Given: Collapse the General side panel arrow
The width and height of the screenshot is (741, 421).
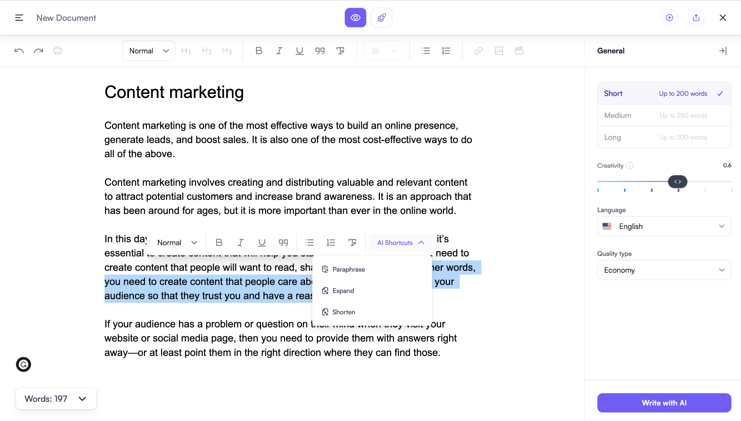Looking at the screenshot, I should [723, 51].
